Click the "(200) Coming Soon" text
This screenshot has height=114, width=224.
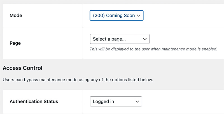click(x=114, y=16)
